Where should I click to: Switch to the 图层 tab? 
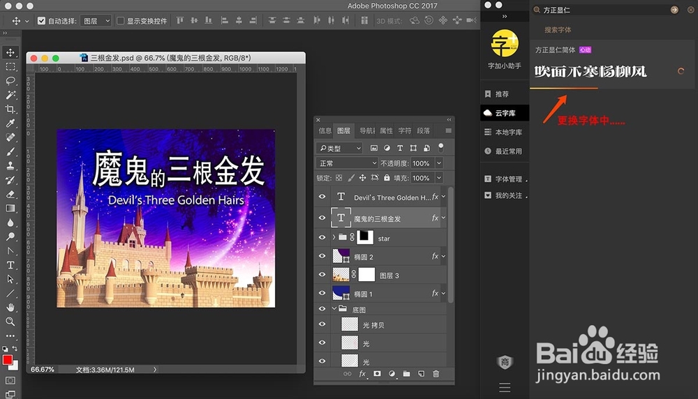point(343,130)
